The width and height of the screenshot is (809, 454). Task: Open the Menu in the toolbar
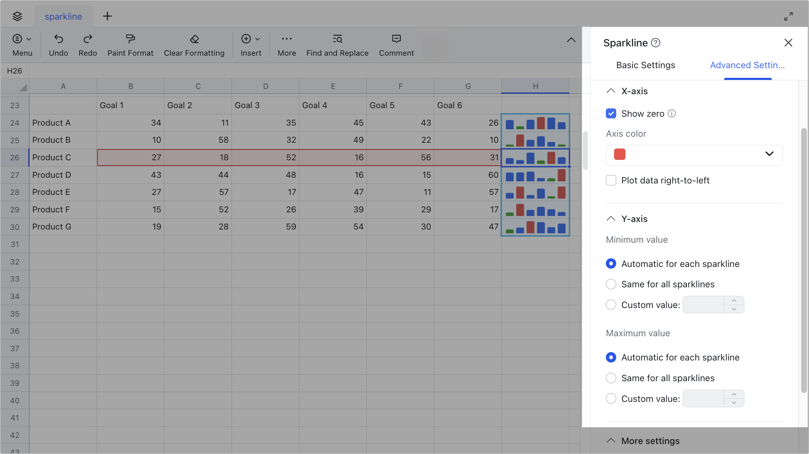(x=22, y=44)
